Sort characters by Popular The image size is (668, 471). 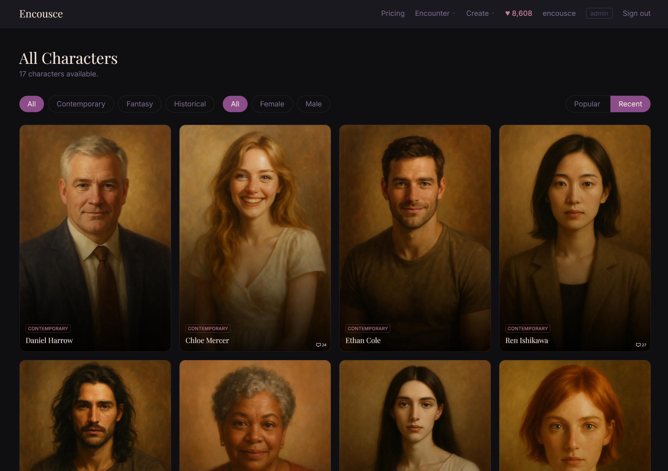pos(587,104)
